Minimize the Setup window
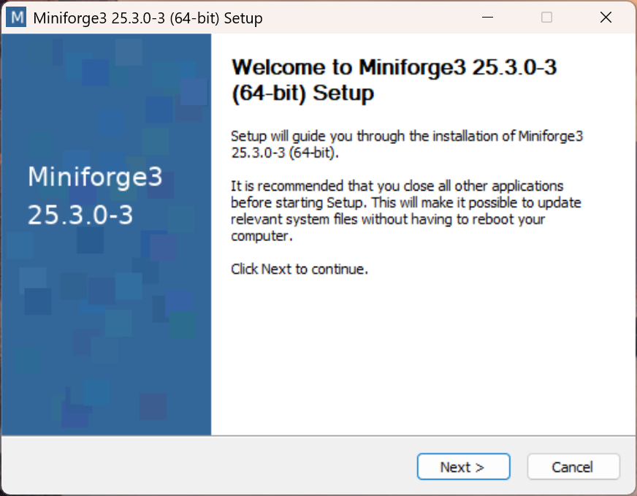Screen dimensions: 637x496 pos(487,17)
